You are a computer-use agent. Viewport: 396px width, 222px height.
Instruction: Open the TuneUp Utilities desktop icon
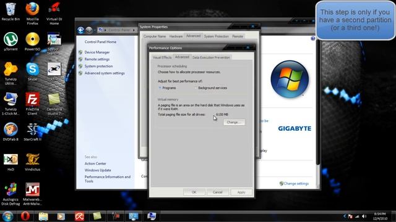point(11,73)
